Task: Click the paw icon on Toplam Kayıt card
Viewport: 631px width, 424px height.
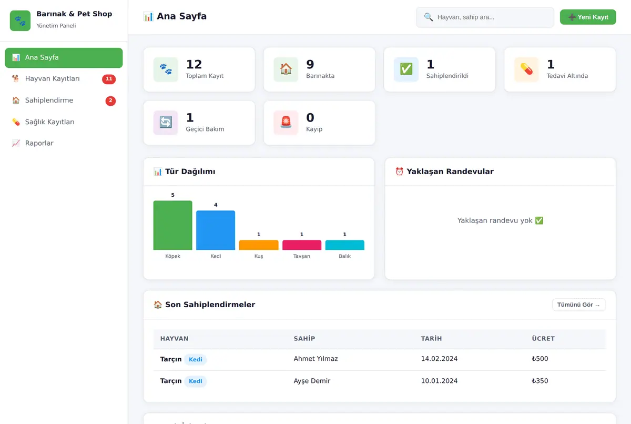Action: [166, 69]
